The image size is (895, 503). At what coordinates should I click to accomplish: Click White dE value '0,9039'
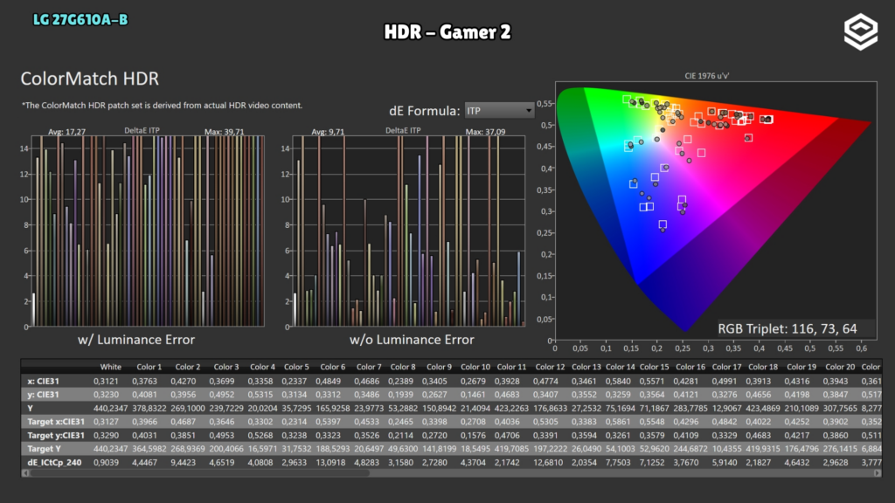106,463
